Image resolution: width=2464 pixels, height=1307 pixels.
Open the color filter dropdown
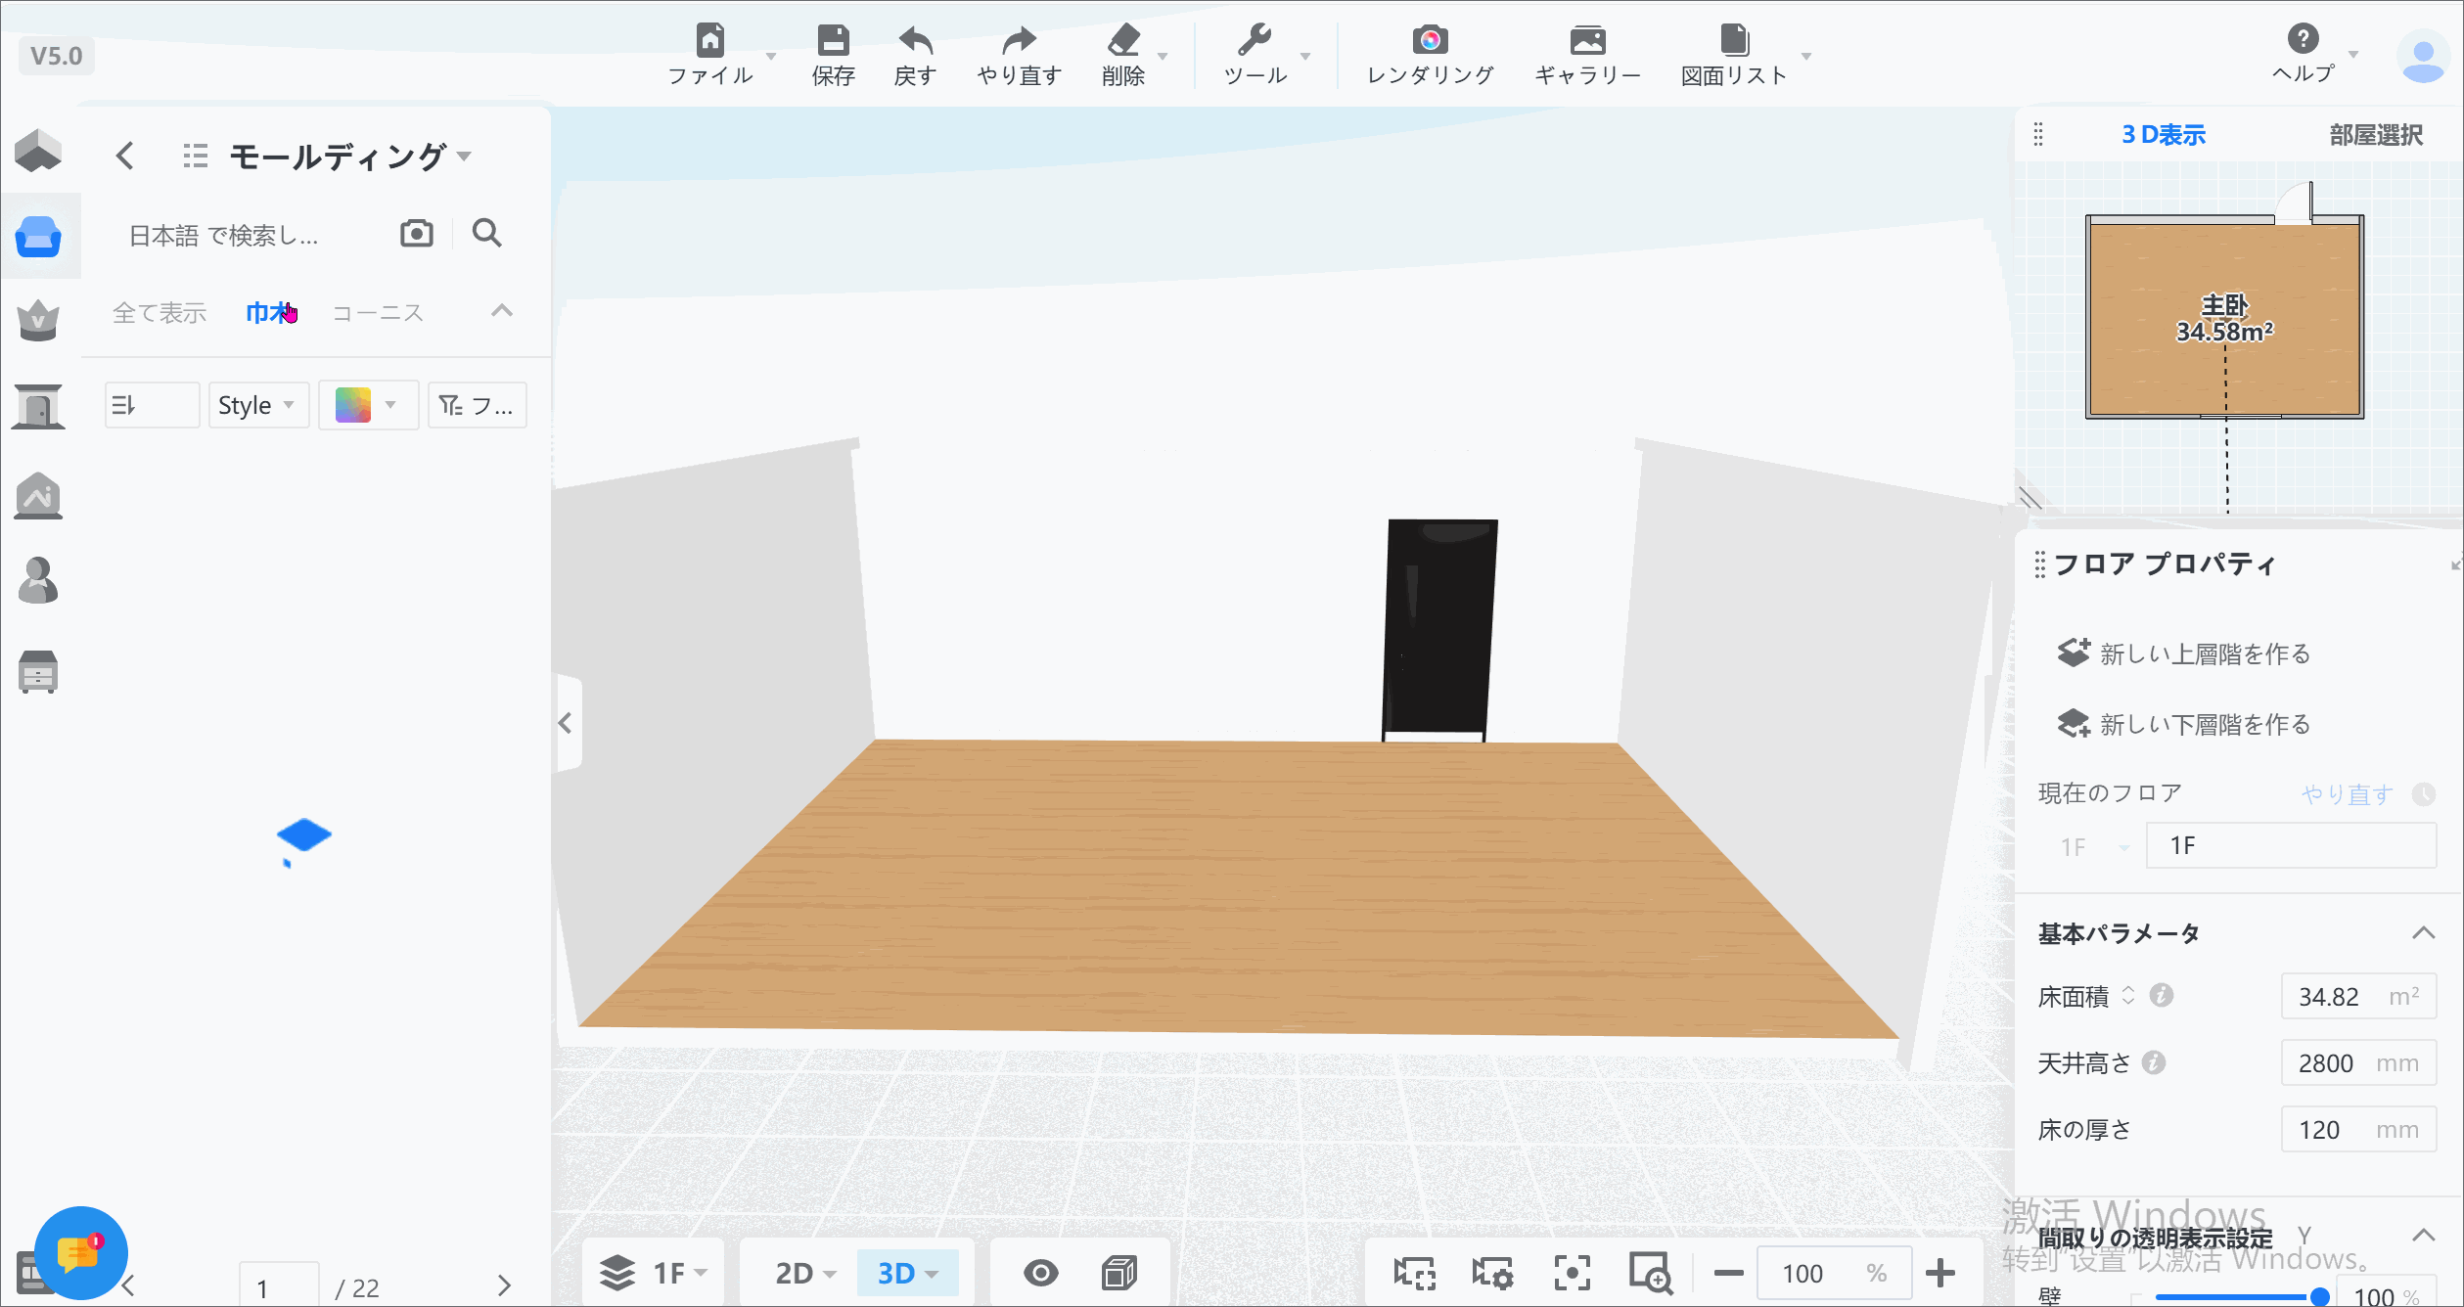point(368,405)
